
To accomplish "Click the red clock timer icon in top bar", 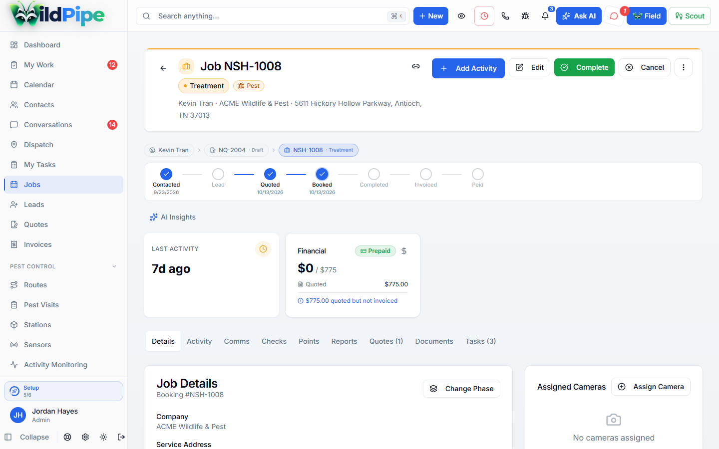I will (x=484, y=16).
